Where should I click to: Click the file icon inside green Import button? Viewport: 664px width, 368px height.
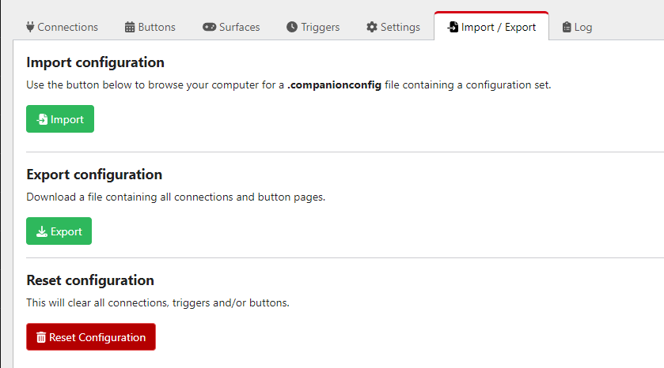coord(42,119)
